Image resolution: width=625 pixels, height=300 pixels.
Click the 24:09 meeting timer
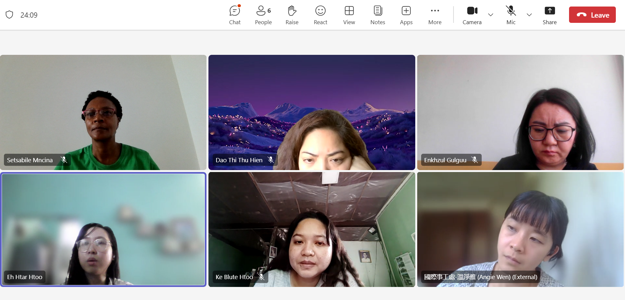click(x=29, y=15)
